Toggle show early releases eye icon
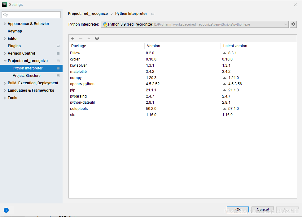The width and height of the screenshot is (302, 217). [x=97, y=38]
